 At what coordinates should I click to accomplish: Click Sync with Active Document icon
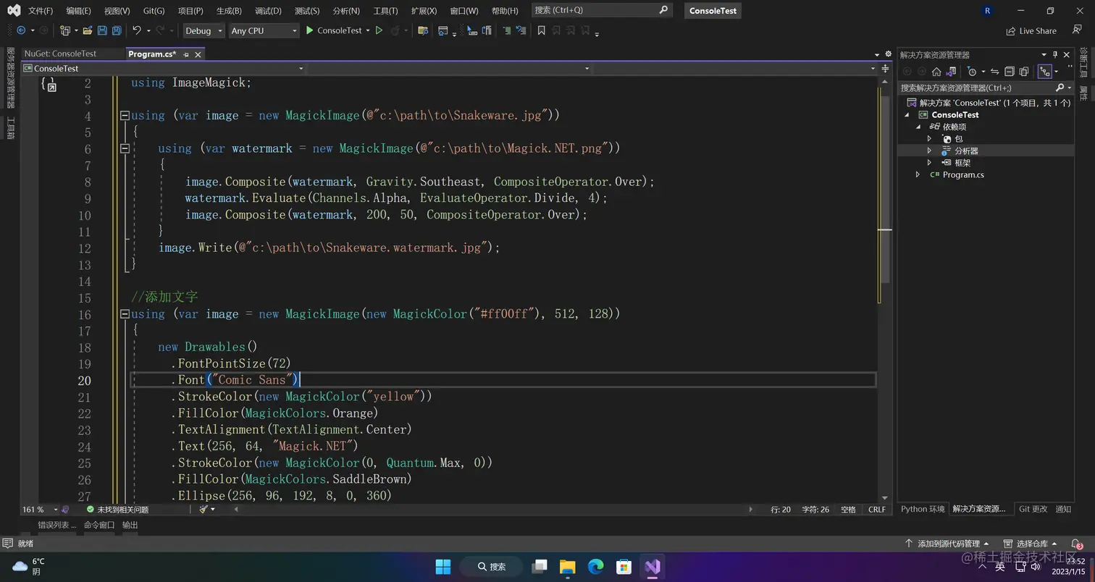pyautogui.click(x=994, y=72)
